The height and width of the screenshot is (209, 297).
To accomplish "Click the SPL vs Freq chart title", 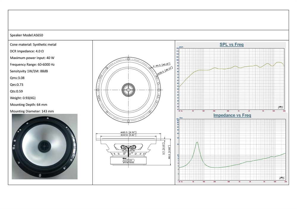I will tap(231, 45).
